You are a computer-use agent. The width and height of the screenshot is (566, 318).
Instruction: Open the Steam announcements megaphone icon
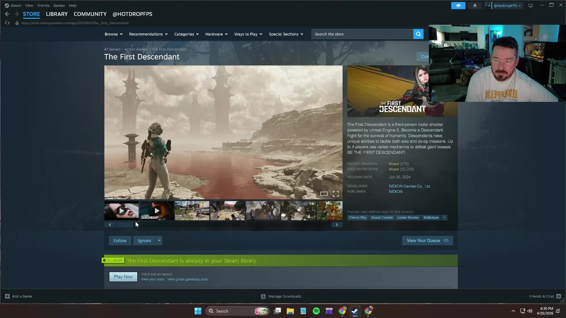(458, 5)
